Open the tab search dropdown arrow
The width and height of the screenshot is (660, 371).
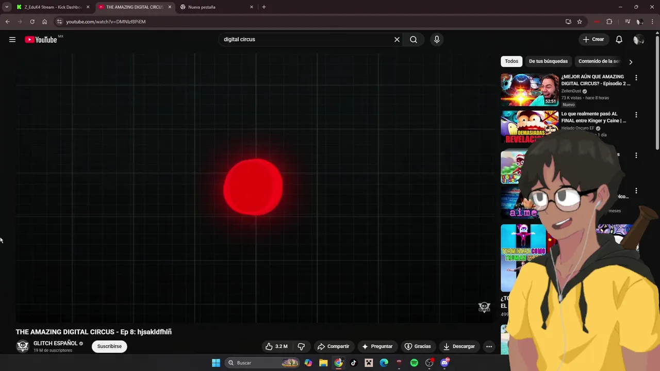pyautogui.click(x=7, y=7)
